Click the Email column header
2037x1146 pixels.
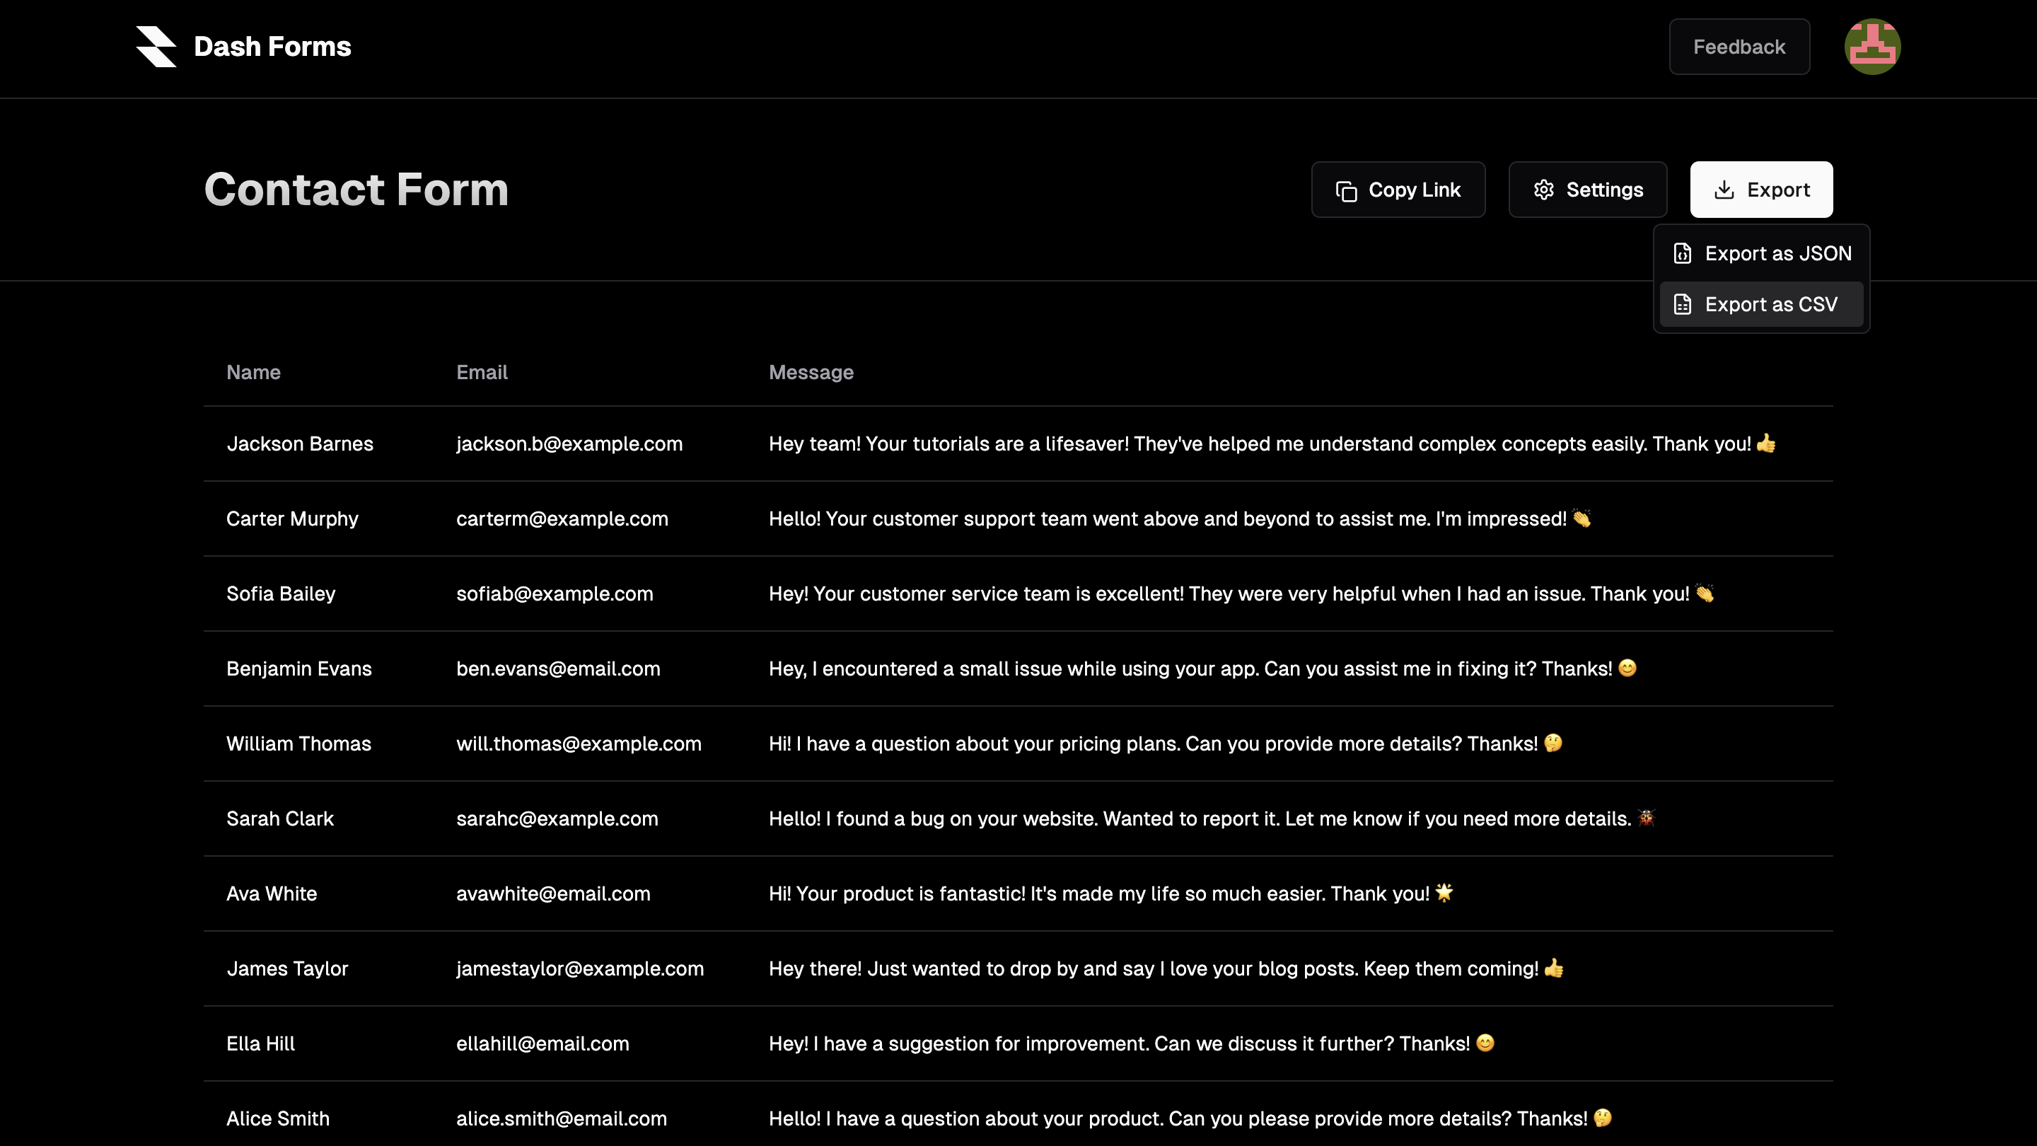pos(482,371)
